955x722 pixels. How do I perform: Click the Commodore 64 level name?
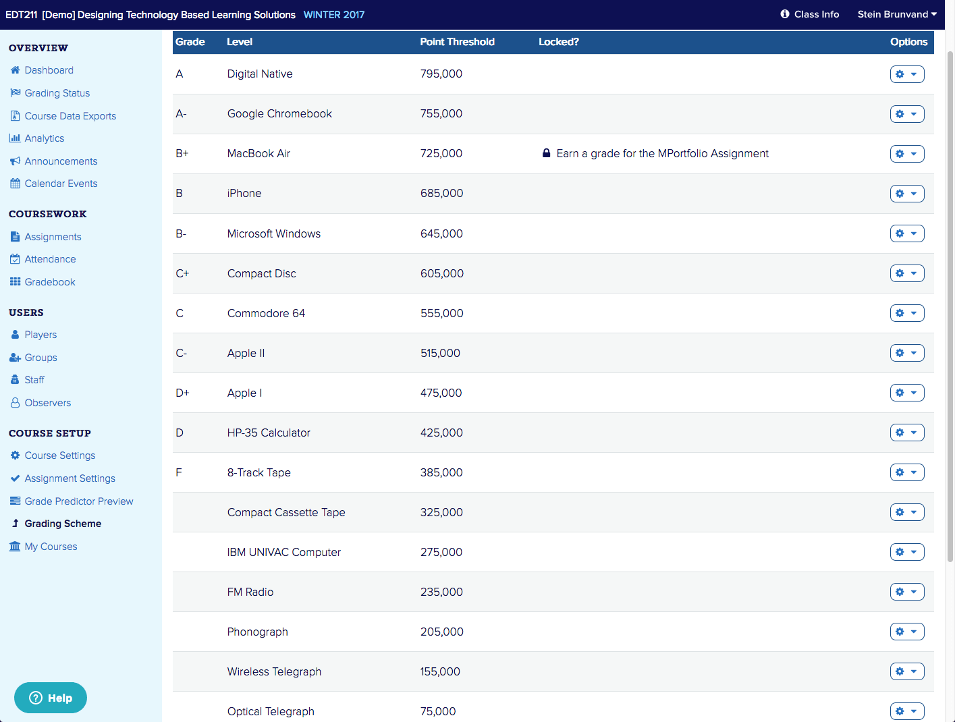pos(266,313)
